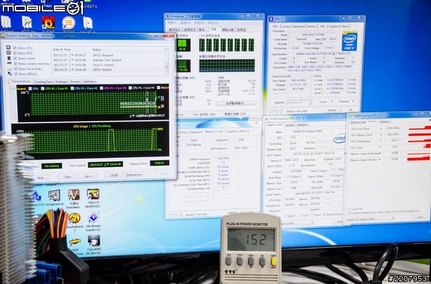Open the Powers tab in AIDA64

coord(75,81)
